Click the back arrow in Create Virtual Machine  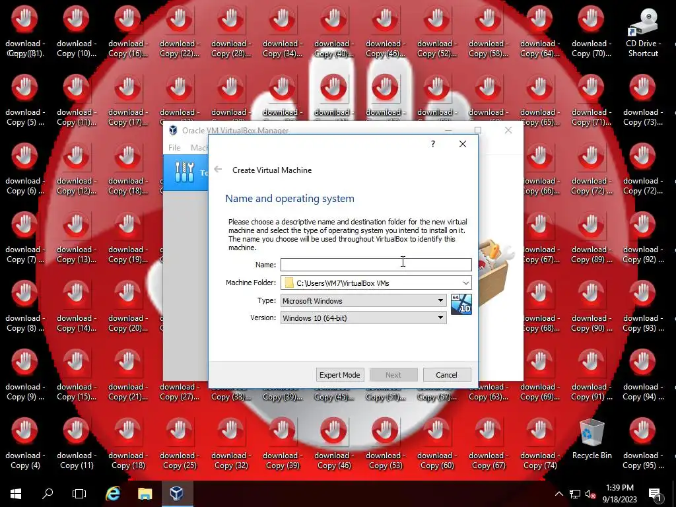[x=218, y=170]
